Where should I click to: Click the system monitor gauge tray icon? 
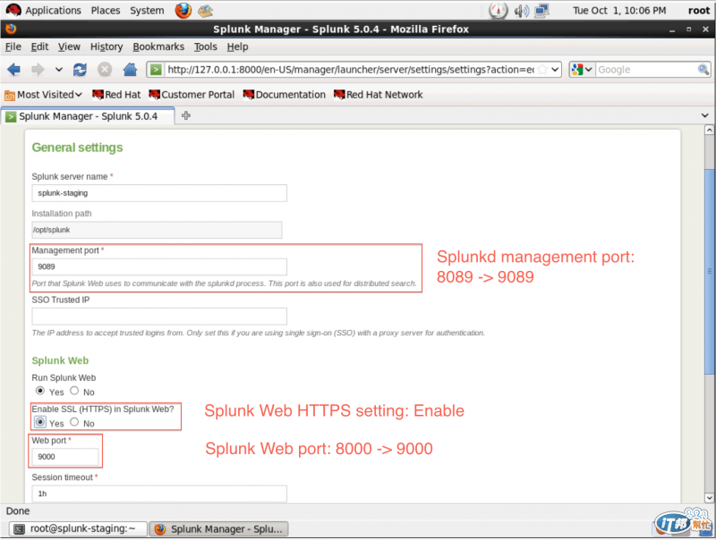click(499, 11)
